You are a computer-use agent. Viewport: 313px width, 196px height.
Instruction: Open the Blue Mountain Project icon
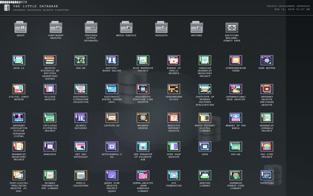click(143, 60)
